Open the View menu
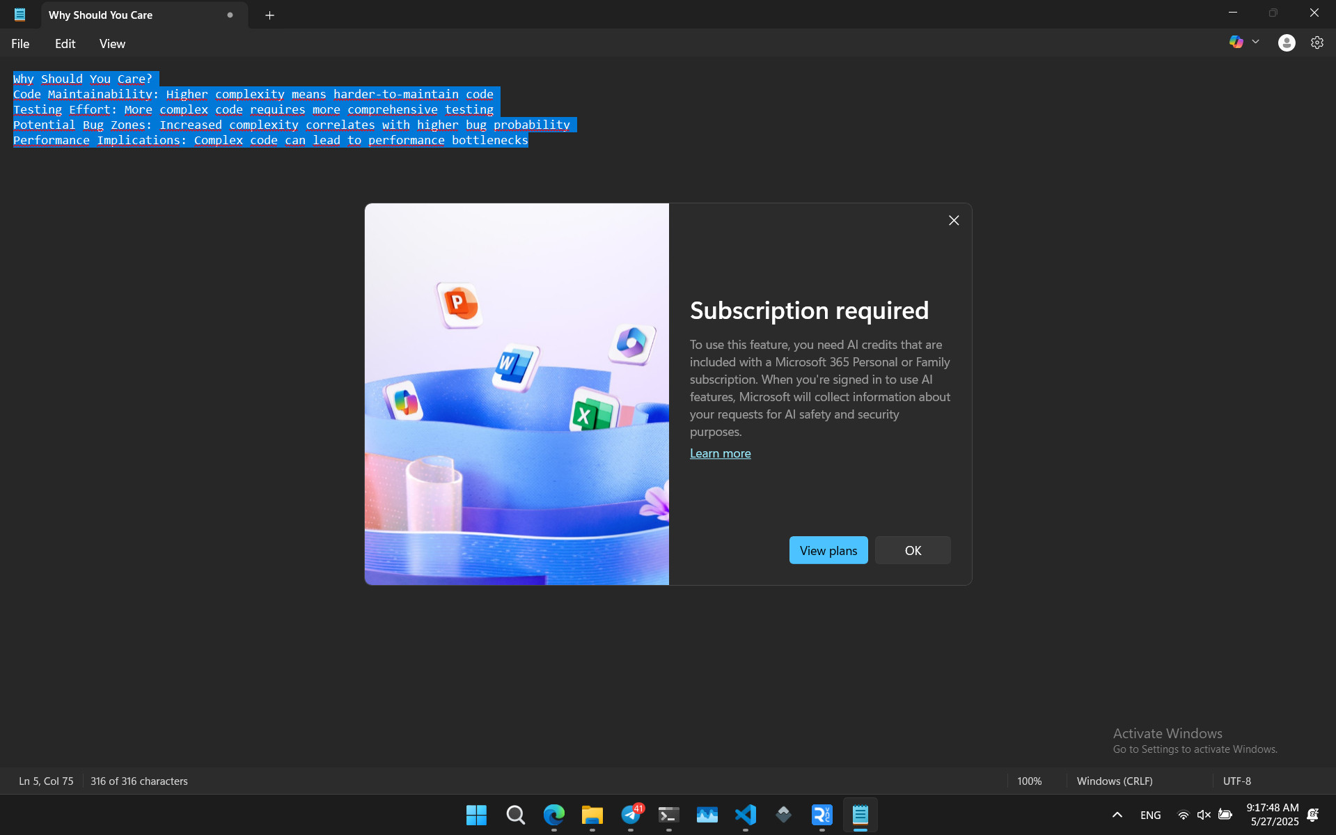Screen dimensions: 1336x835 click(112, 44)
